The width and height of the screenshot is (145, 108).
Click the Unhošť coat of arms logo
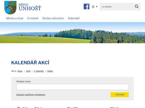pyautogui.click(x=10, y=8)
